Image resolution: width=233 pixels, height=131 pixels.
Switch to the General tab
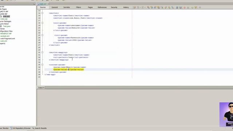[55, 7]
